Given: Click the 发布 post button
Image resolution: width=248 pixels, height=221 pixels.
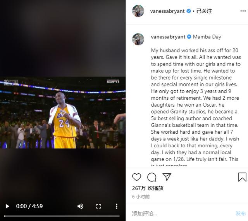Looking at the screenshot, I should point(241,213).
